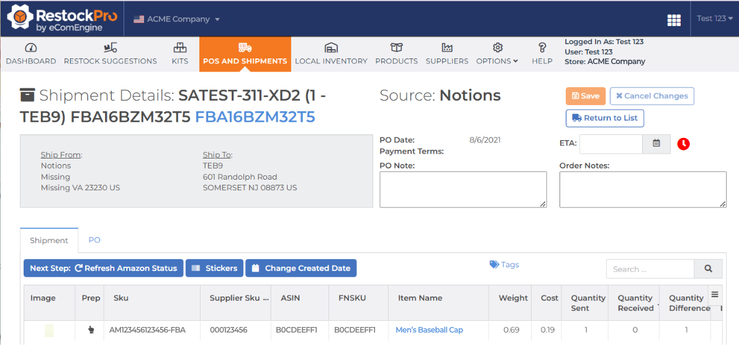Open the FBA16BZM32T5 shipment link
This screenshot has height=345, width=739.
click(x=255, y=117)
